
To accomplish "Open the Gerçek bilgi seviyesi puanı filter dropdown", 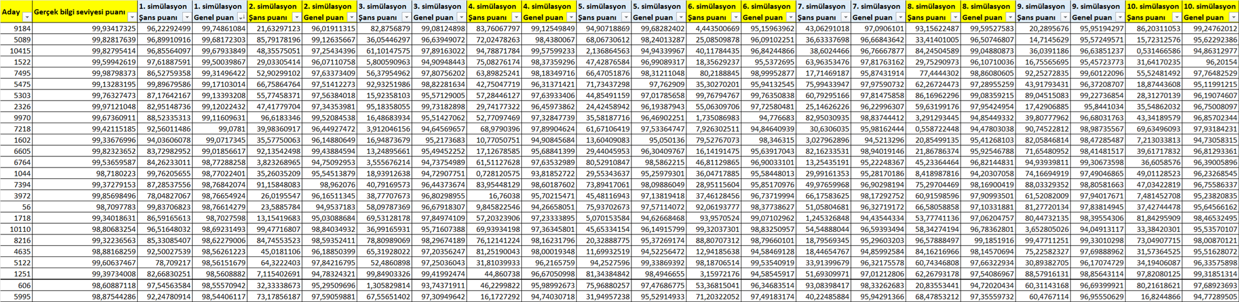I will (131, 18).
